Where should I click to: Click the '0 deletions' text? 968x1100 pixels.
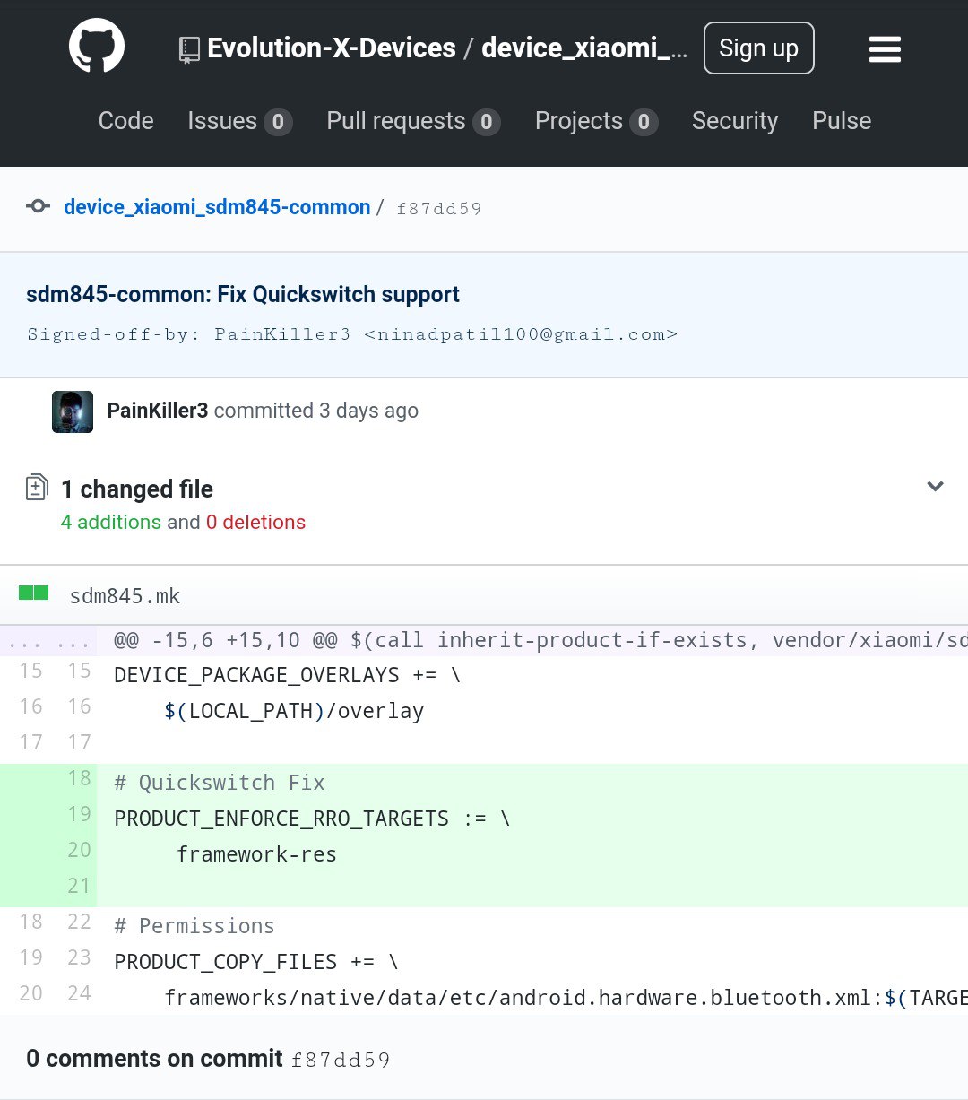[x=255, y=522]
